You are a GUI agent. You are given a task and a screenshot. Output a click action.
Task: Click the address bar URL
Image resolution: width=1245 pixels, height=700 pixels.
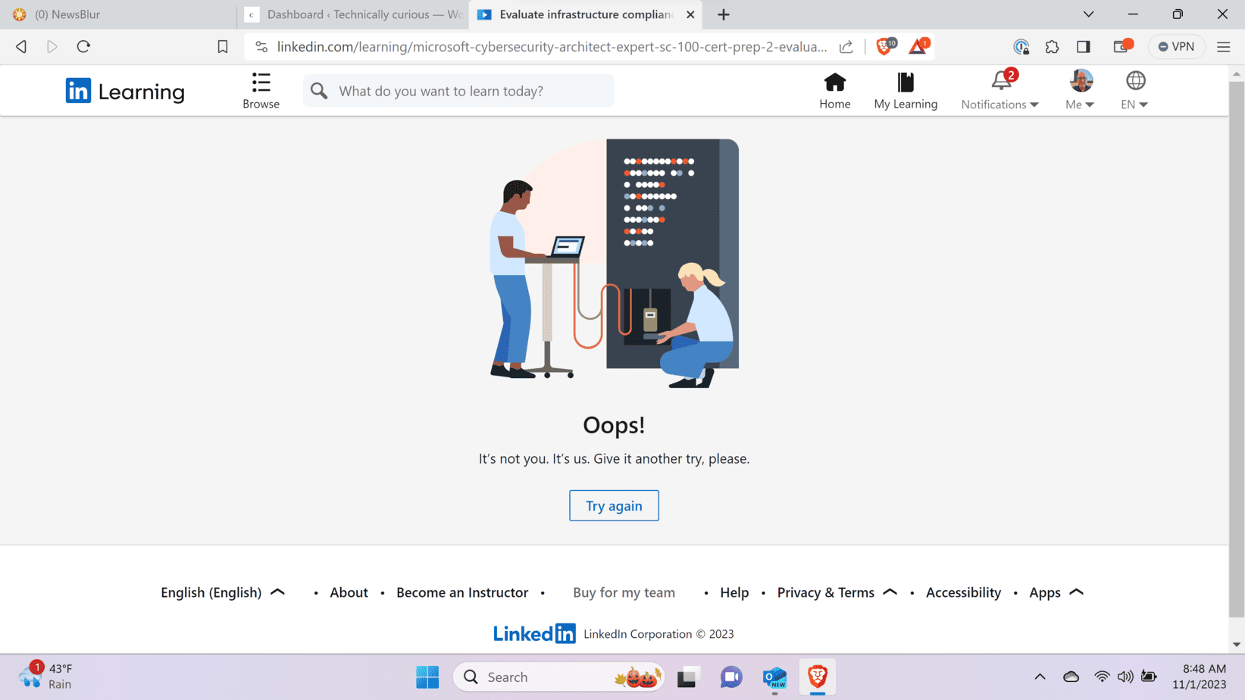(x=552, y=47)
